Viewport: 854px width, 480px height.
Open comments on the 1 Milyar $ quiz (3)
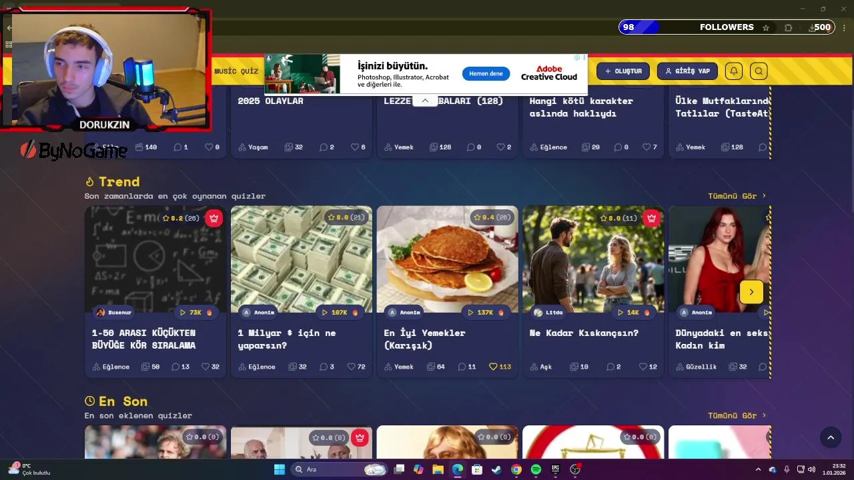[327, 367]
